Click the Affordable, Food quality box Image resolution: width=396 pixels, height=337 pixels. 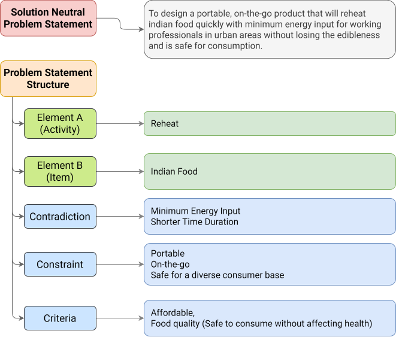point(270,318)
